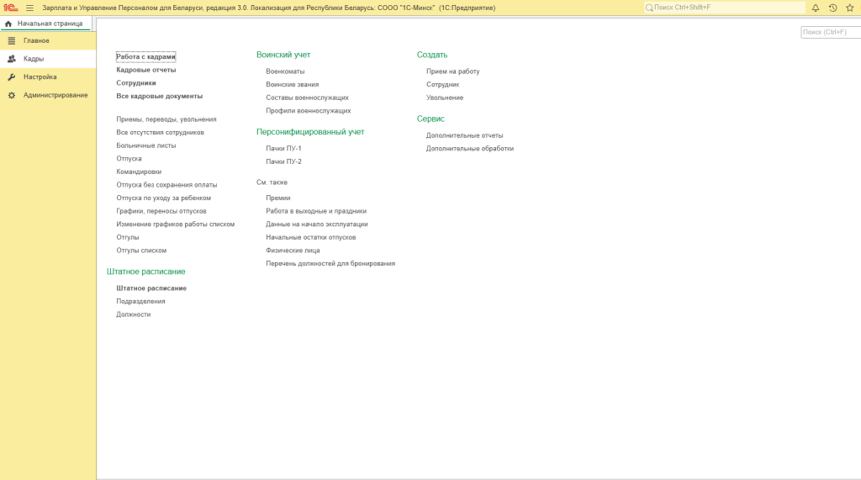Click the global search field Ctrl+Shift+F
Image resolution: width=861 pixels, height=480 pixels.
(x=723, y=8)
